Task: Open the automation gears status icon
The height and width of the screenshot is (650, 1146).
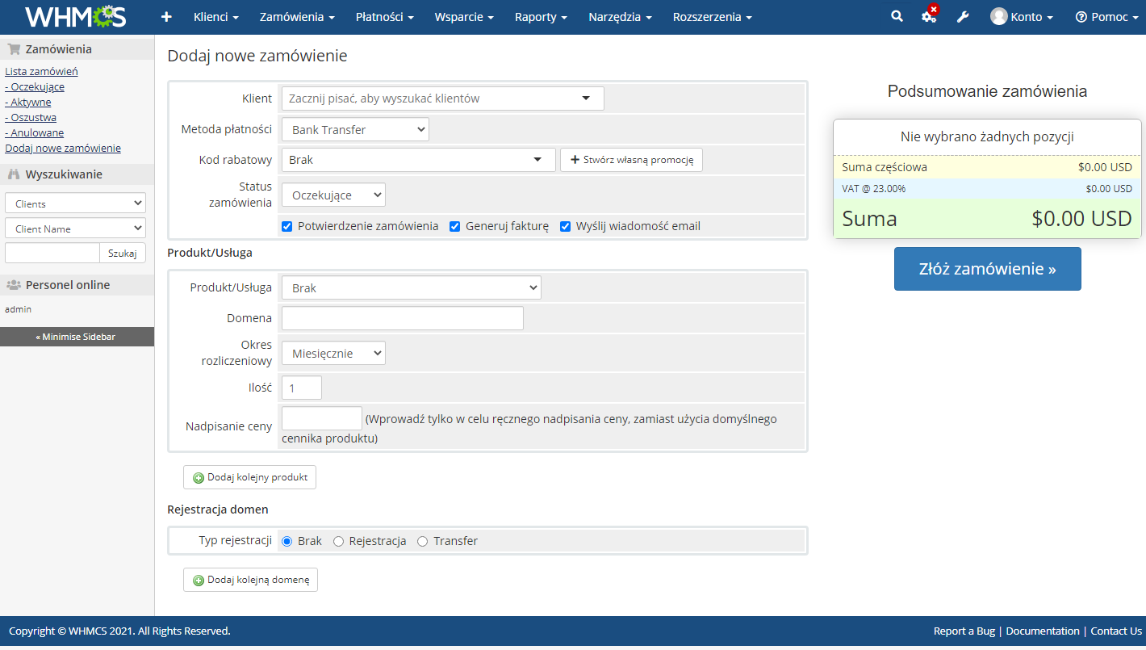Action: (x=930, y=15)
